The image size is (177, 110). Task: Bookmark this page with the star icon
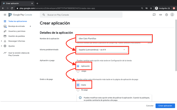tap(151, 8)
